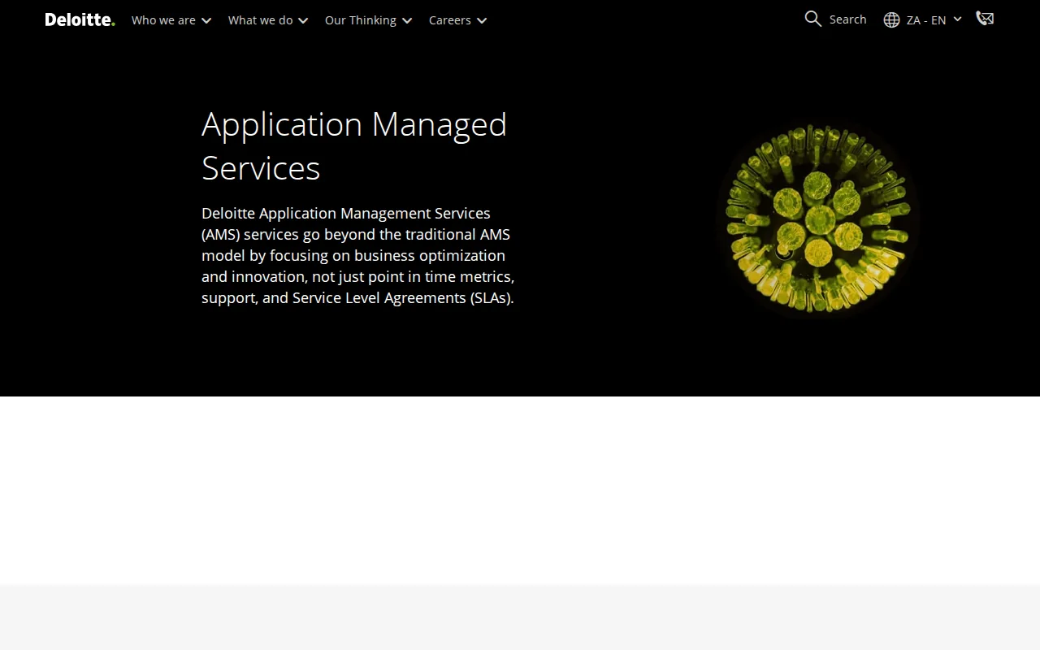Click the globe language icon

point(891,19)
